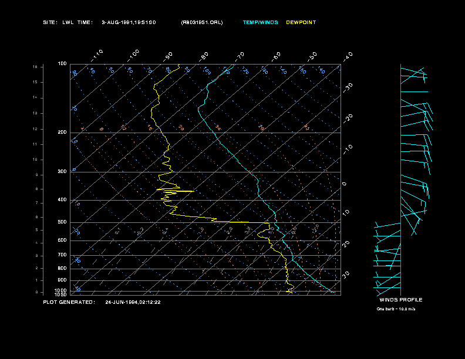
Task: Click the WINDS PROFILE caption
Action: pyautogui.click(x=401, y=300)
